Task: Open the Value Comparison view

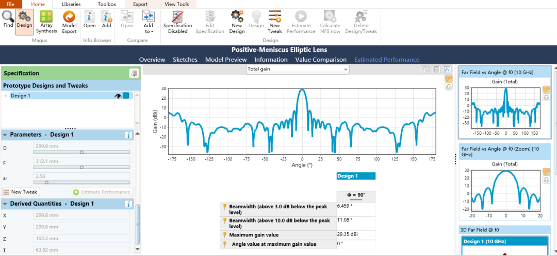Action: tap(321, 60)
